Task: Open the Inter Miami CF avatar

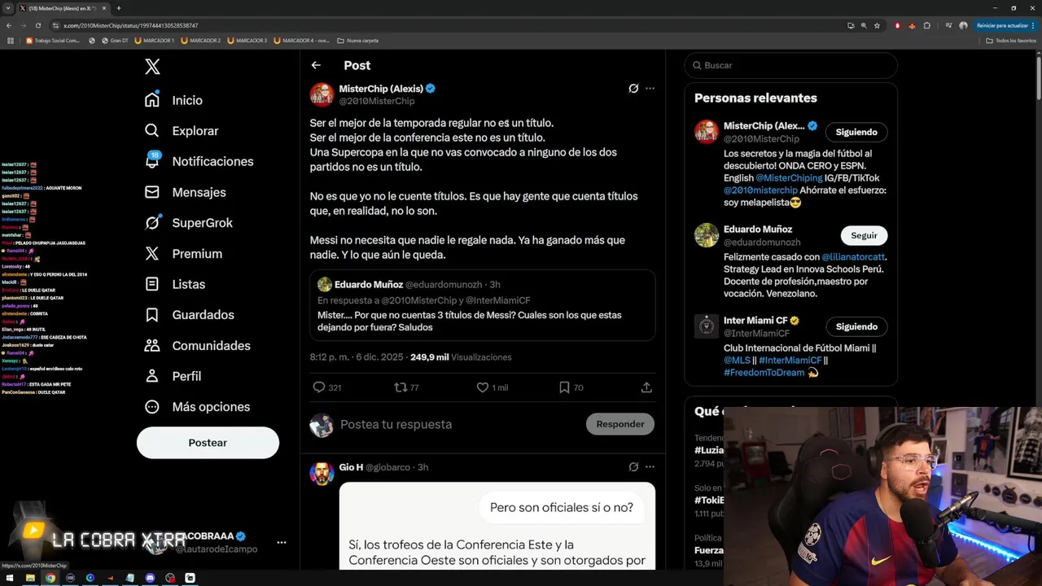Action: [707, 326]
